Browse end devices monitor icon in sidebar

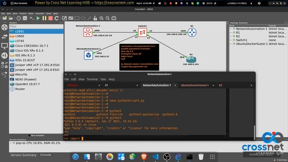coord(4,46)
